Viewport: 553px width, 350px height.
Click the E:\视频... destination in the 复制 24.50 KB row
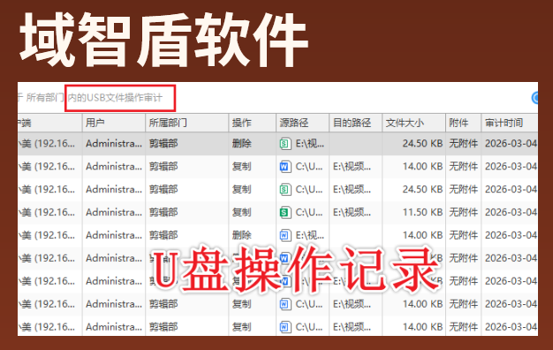click(352, 190)
